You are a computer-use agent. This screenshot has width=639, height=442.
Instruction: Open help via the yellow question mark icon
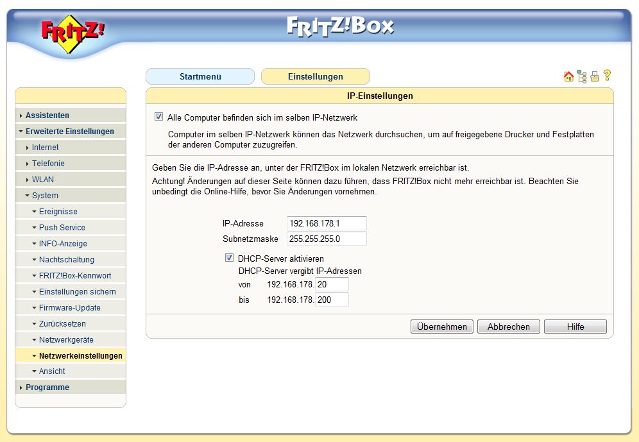tap(607, 75)
